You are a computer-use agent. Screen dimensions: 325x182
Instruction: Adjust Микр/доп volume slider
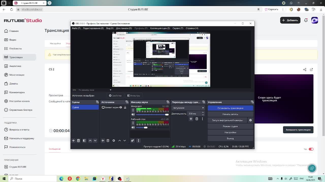[x=152, y=115]
